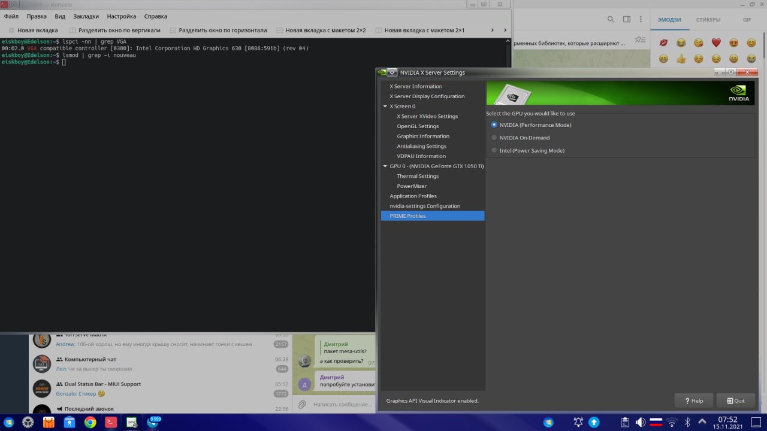Launch Chrome from the taskbar
This screenshot has width=767, height=431.
pos(90,423)
